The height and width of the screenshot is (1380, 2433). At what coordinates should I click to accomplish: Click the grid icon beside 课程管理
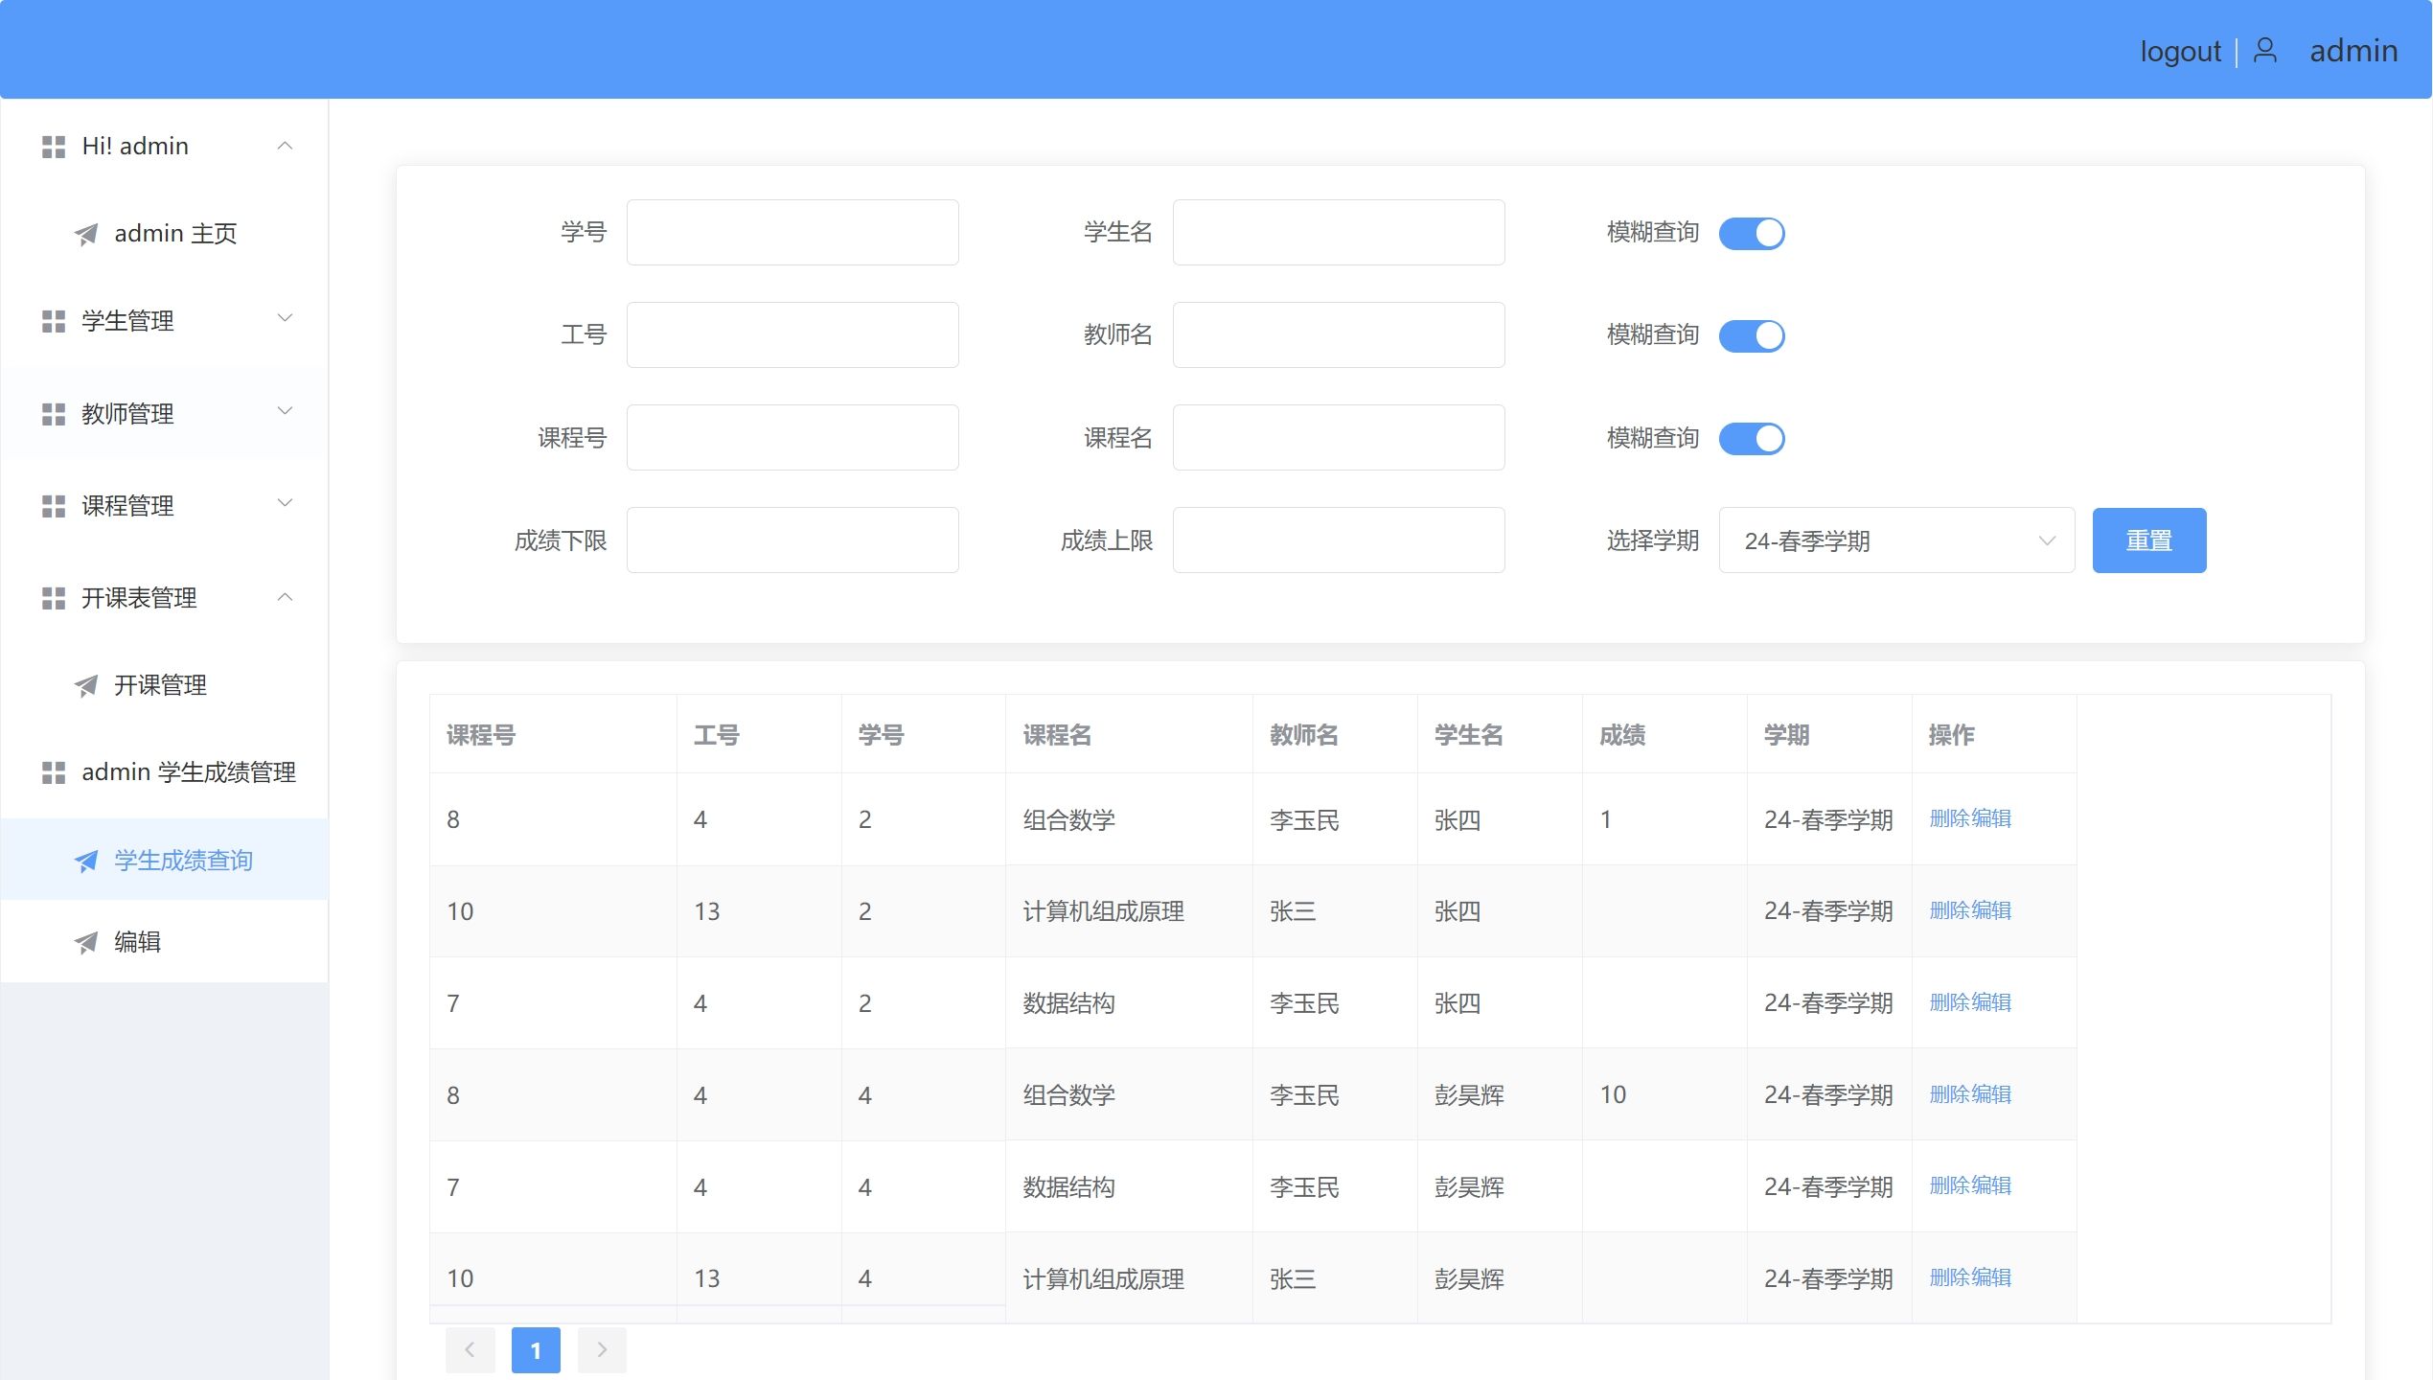(x=54, y=506)
